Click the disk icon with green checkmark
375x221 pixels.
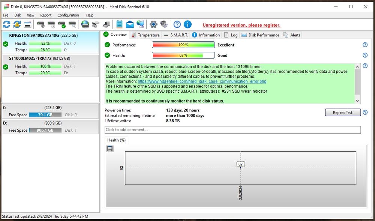pos(62,24)
